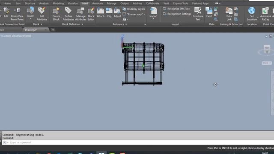The height and width of the screenshot is (154, 274).
Task: Click the Combine Text tool
Action: pos(198,14)
